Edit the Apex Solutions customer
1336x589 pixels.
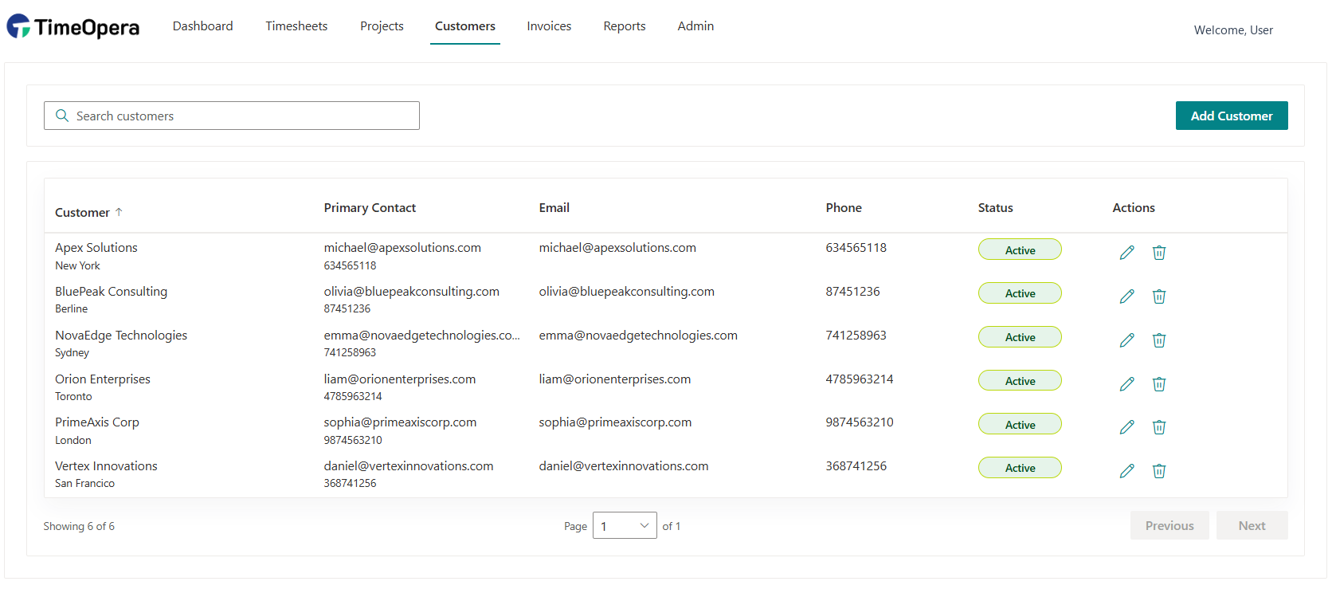(1126, 253)
